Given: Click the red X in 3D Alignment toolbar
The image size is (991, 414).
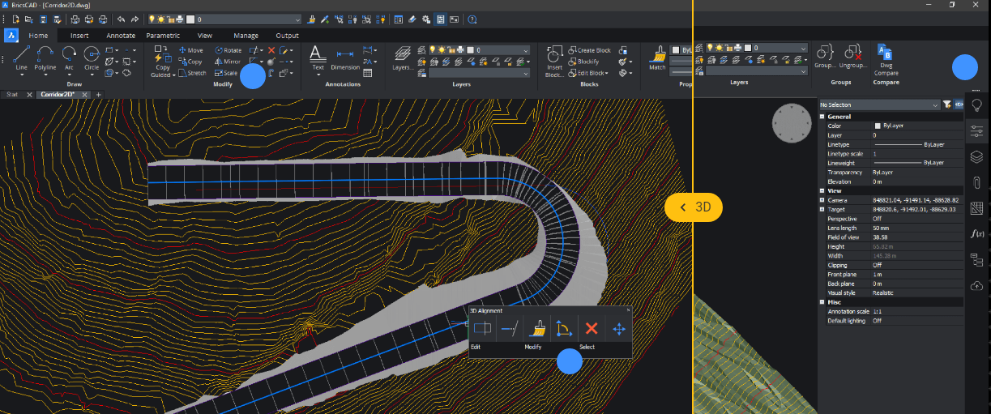Looking at the screenshot, I should tap(592, 329).
